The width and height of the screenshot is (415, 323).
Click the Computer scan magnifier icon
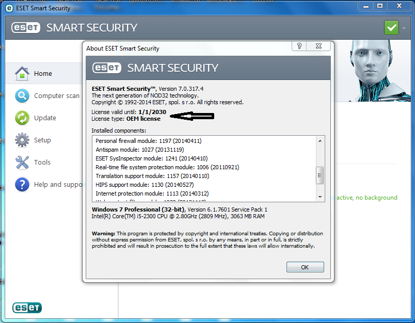[22, 95]
